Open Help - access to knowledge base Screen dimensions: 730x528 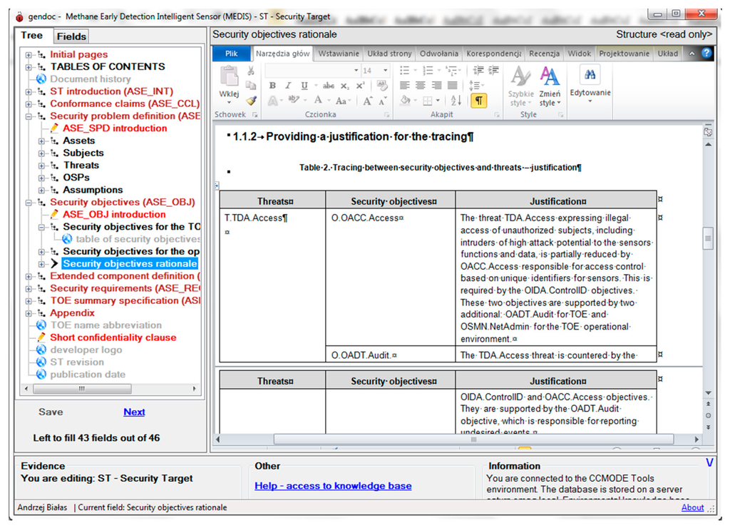click(333, 486)
